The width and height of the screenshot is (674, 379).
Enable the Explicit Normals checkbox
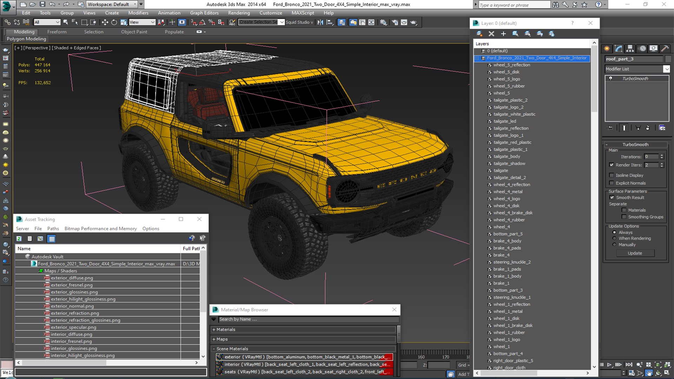tap(612, 183)
